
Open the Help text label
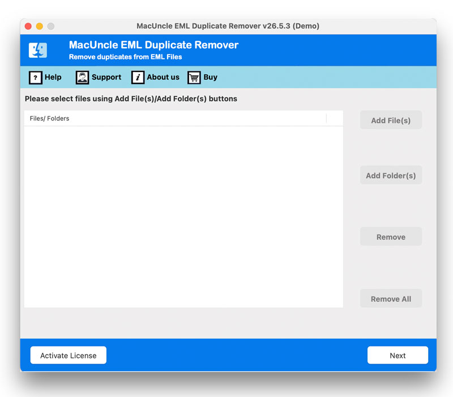(53, 77)
